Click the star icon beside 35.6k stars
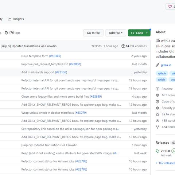The image size is (175, 175). click(157, 114)
